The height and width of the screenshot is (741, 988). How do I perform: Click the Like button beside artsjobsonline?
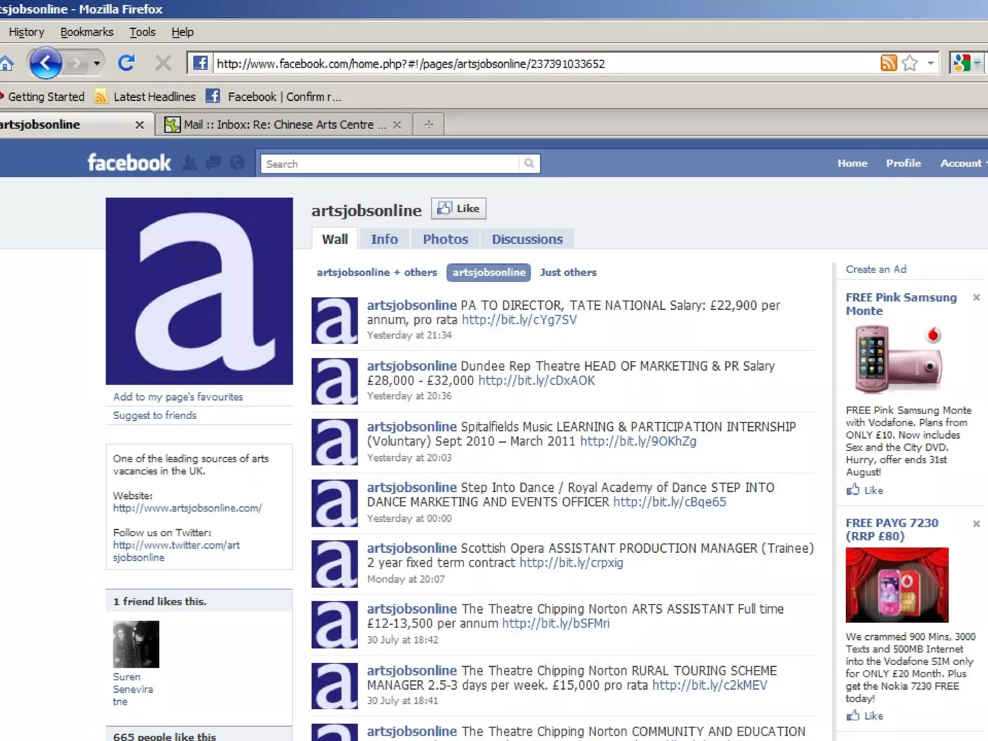pyautogui.click(x=458, y=208)
